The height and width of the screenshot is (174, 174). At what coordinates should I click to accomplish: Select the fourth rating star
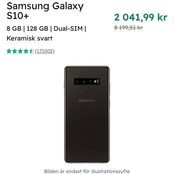point(26,51)
